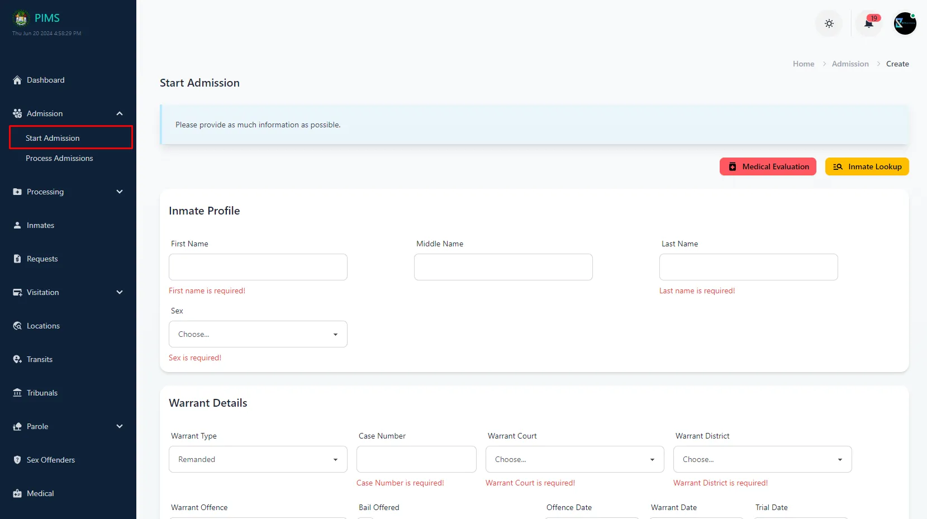Toggle the light/dark theme sun icon
The image size is (927, 519).
829,23
